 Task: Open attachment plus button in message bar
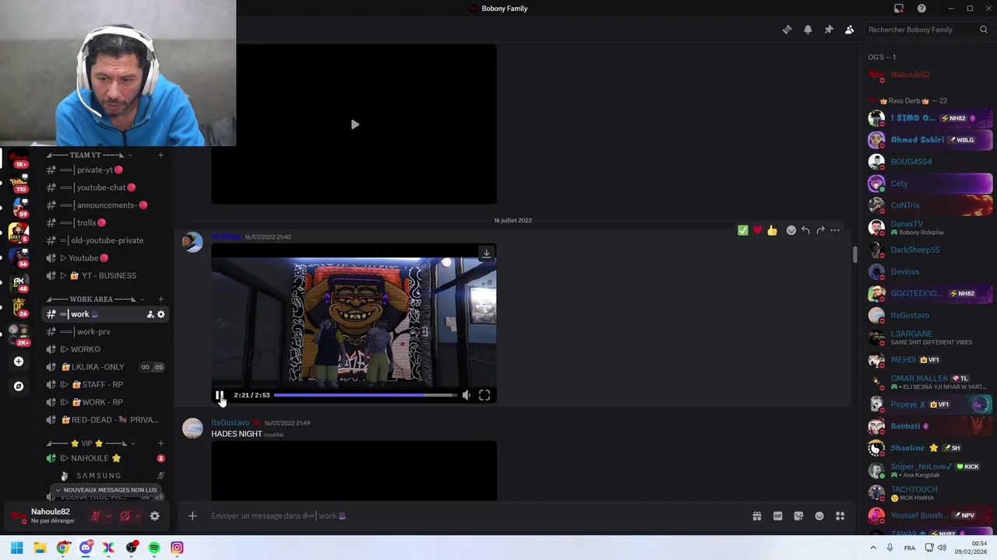coord(192,516)
